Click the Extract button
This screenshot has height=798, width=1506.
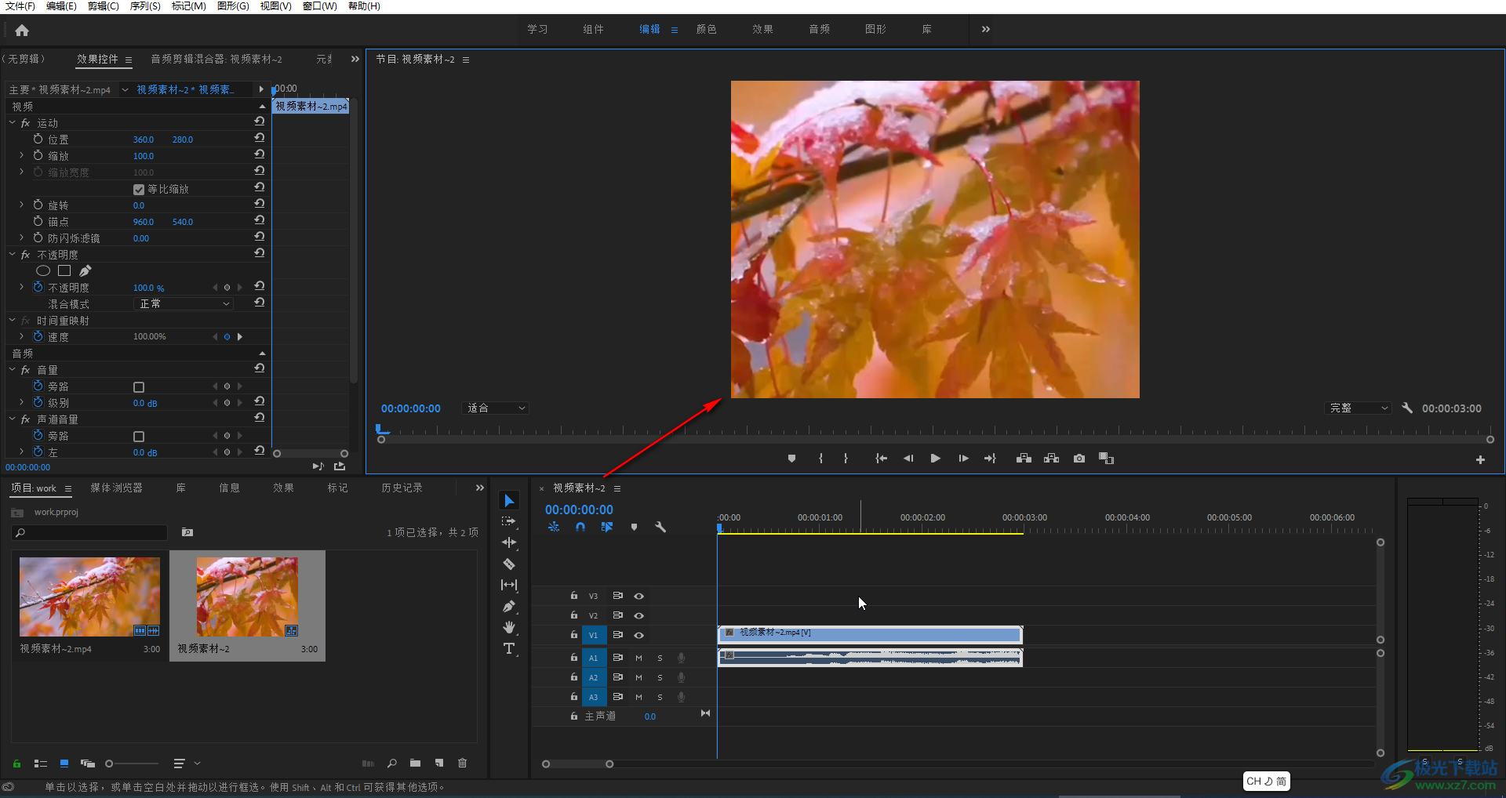(1051, 459)
